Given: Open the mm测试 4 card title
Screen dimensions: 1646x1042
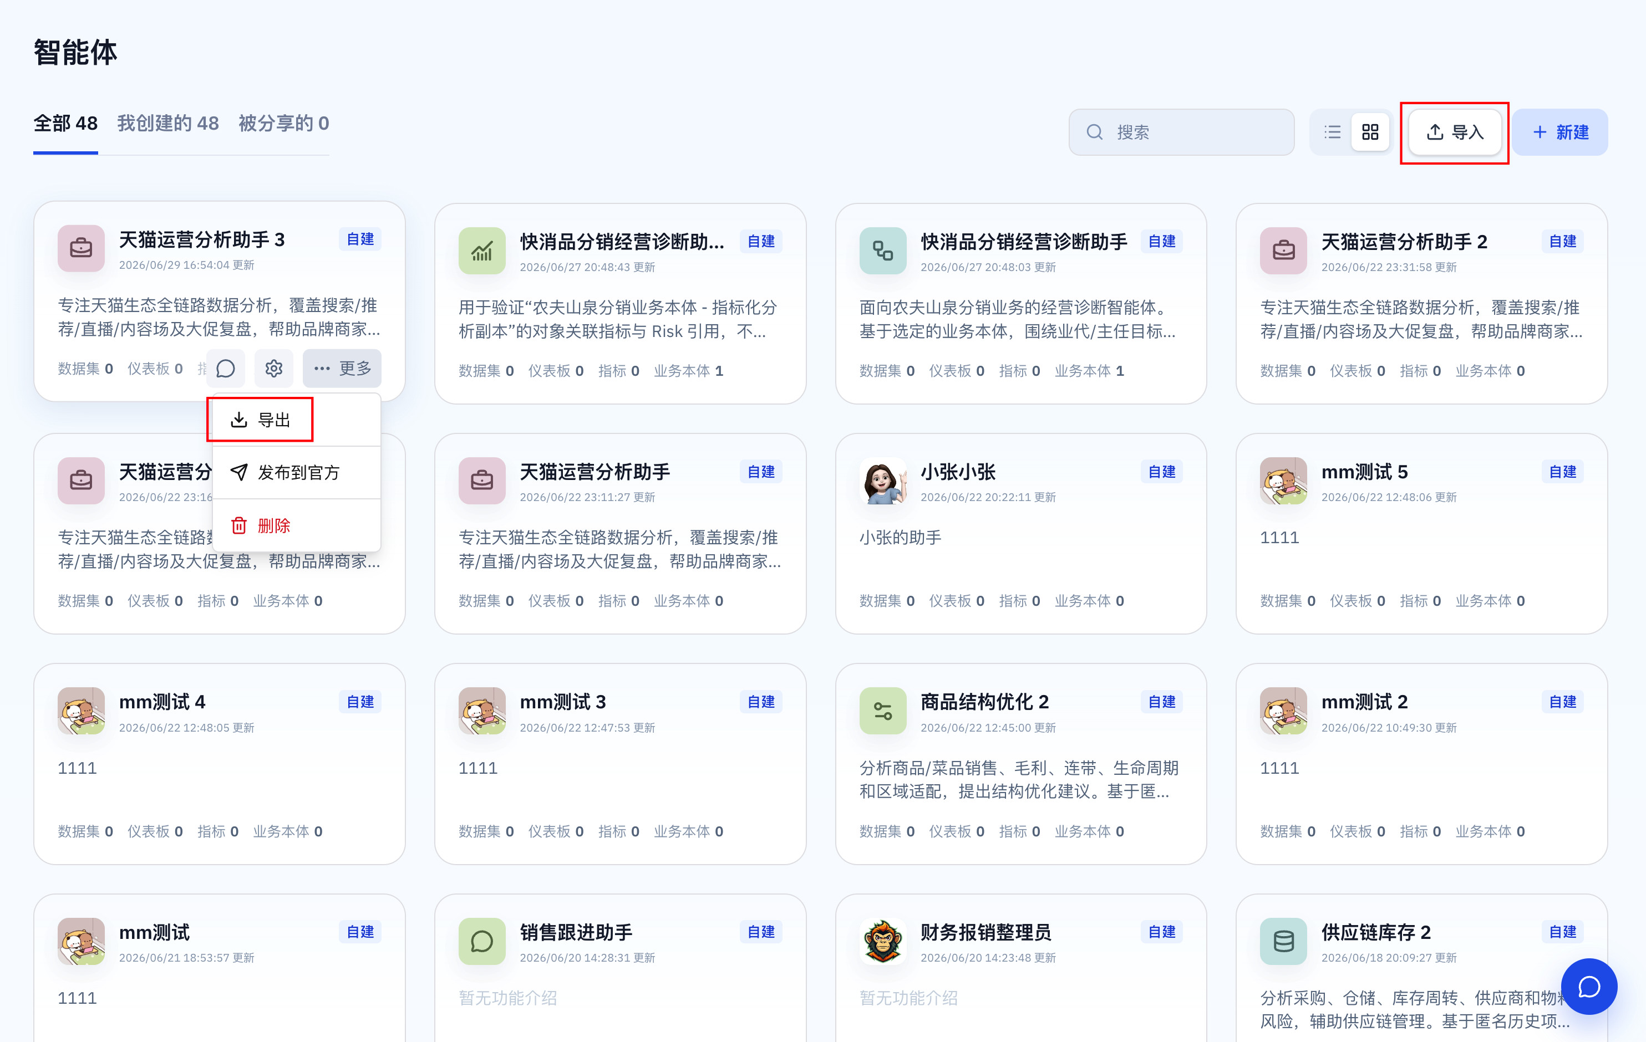Looking at the screenshot, I should tap(162, 702).
